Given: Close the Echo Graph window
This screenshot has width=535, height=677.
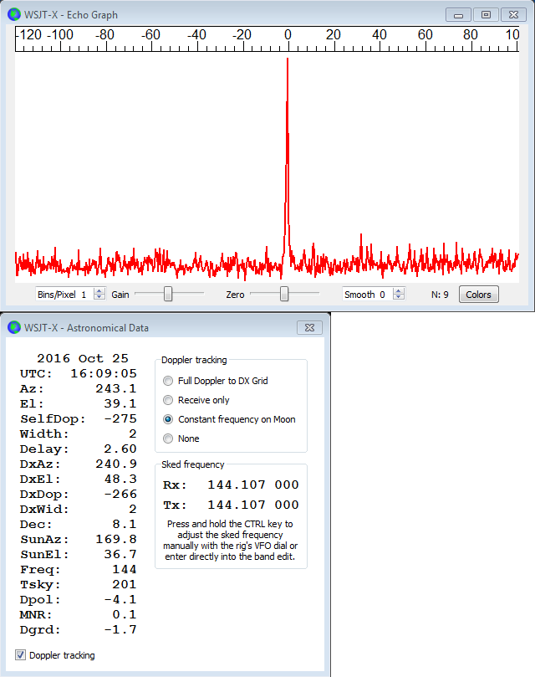Looking at the screenshot, I should click(513, 14).
